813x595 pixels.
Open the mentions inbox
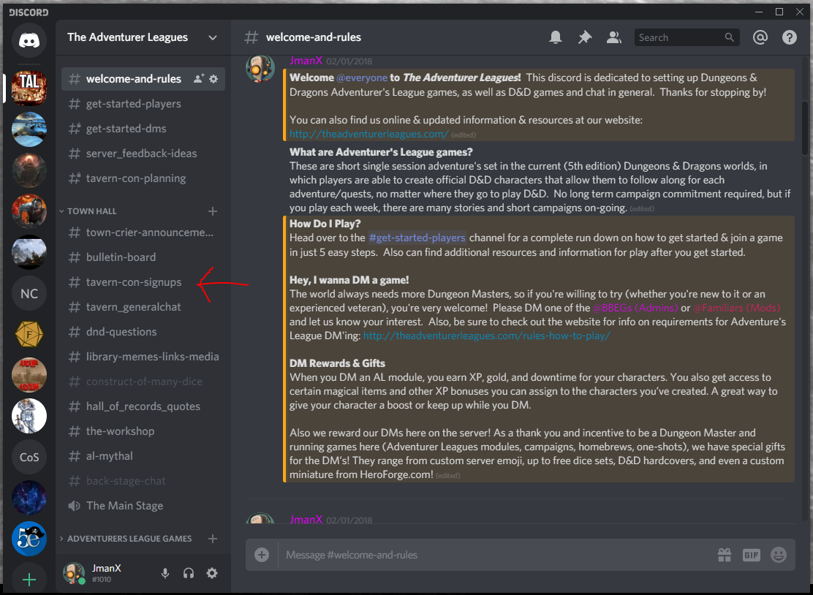tap(760, 37)
